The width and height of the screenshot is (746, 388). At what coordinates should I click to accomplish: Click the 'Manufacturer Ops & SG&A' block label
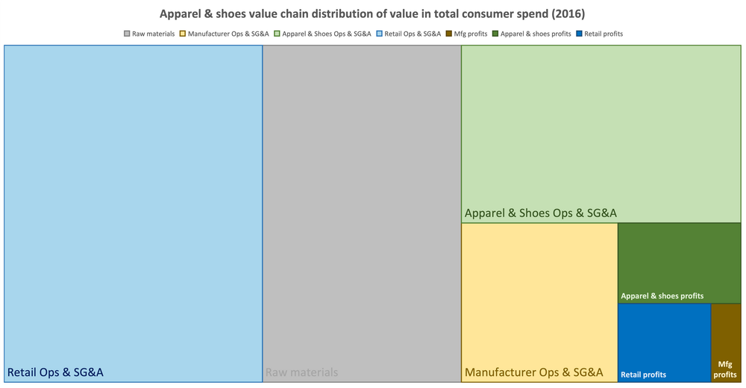tap(534, 372)
